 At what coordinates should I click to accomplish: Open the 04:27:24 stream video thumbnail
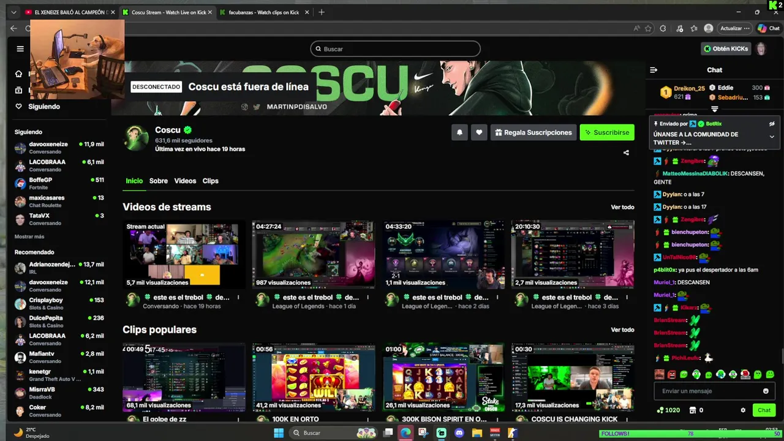(x=314, y=254)
